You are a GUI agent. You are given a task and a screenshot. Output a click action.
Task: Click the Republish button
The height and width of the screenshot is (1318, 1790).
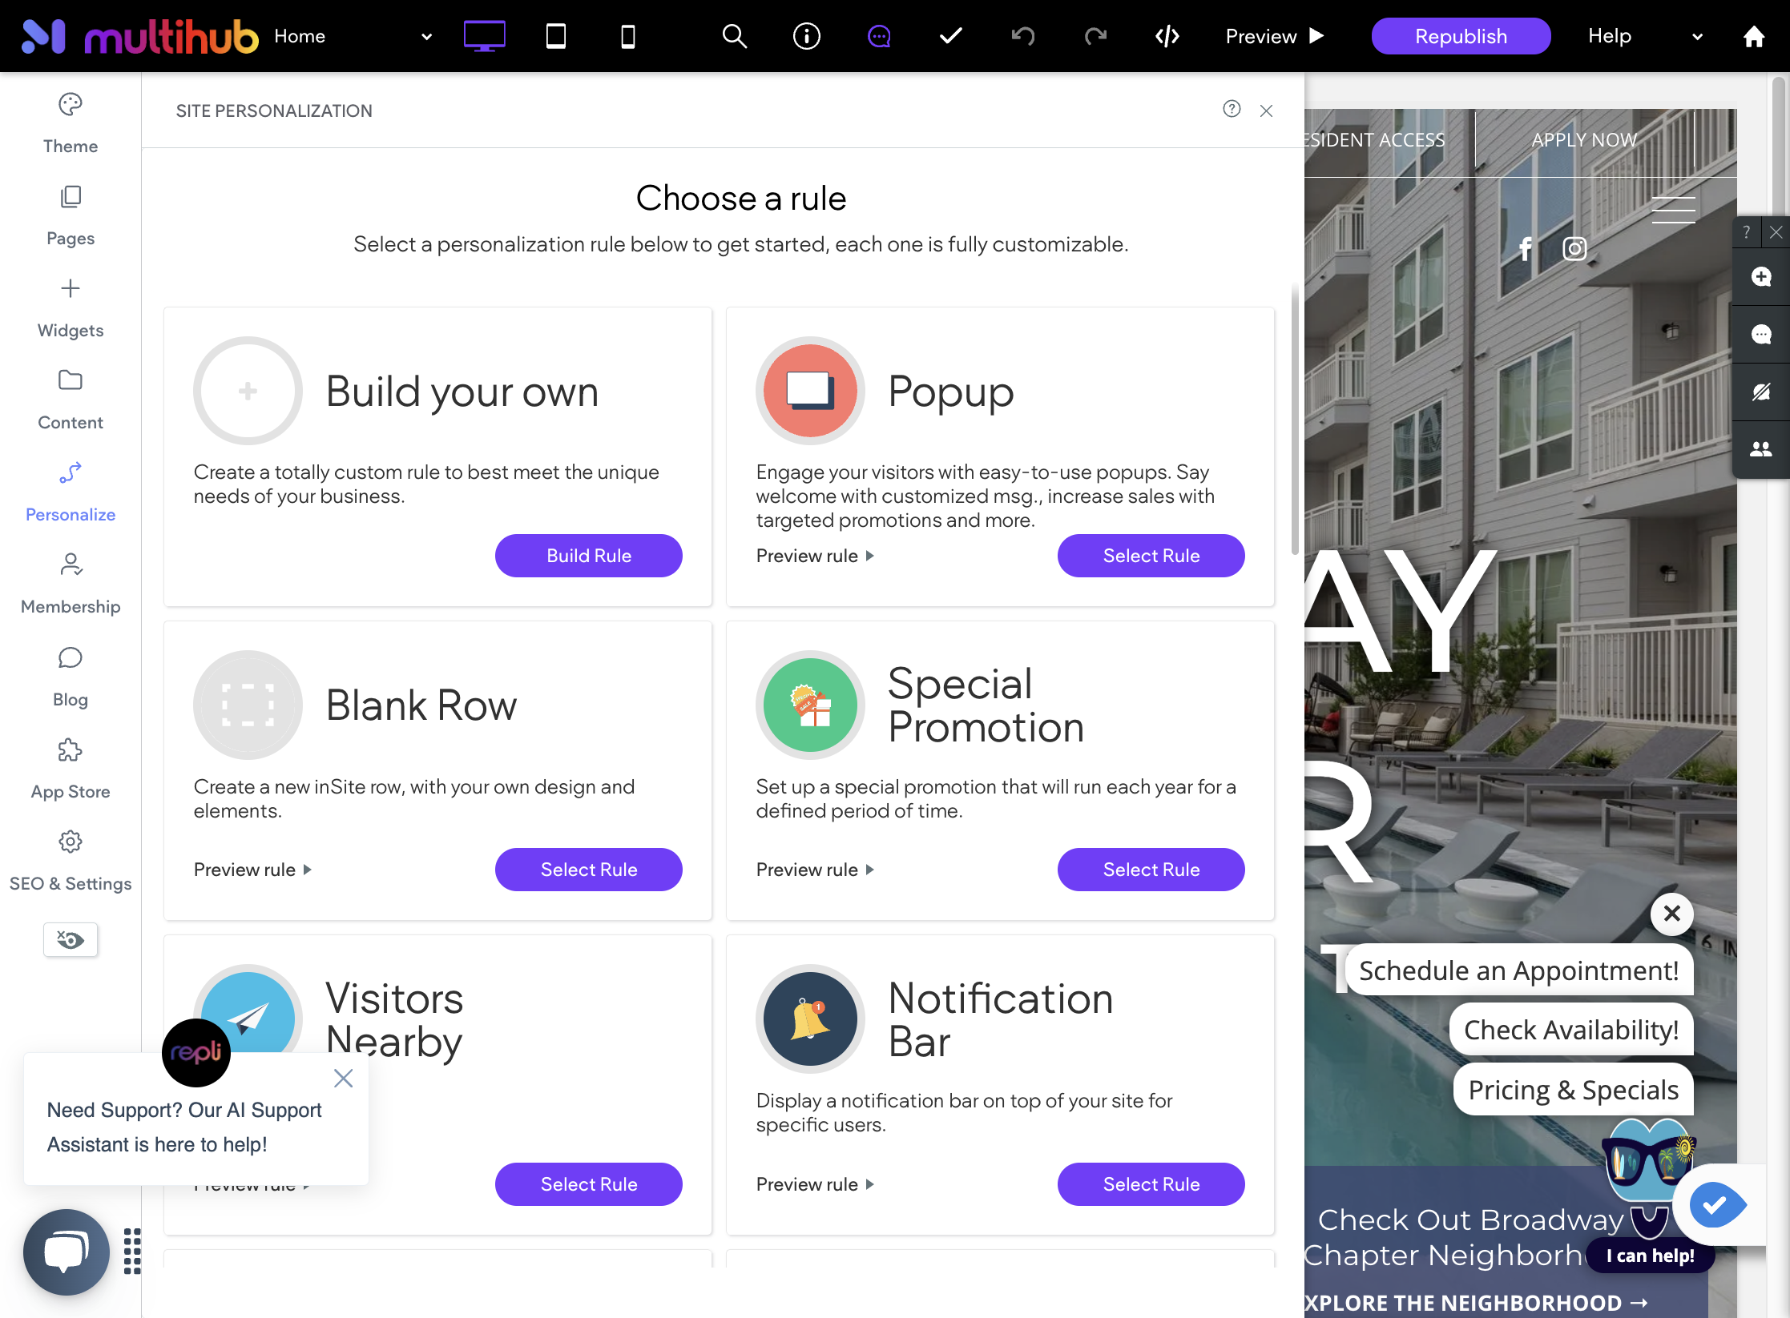(1461, 36)
